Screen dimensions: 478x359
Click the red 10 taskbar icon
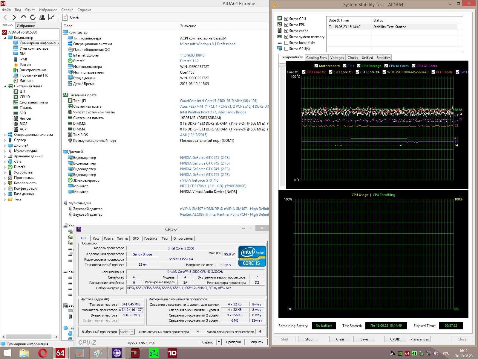point(172,353)
